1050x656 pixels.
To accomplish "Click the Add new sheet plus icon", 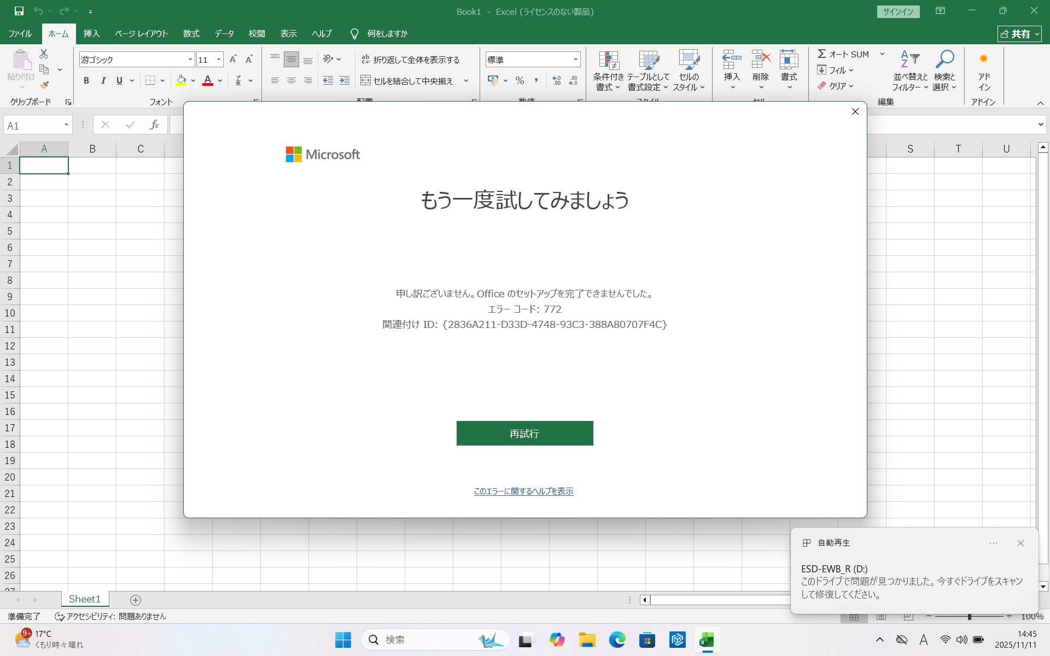I will (136, 600).
